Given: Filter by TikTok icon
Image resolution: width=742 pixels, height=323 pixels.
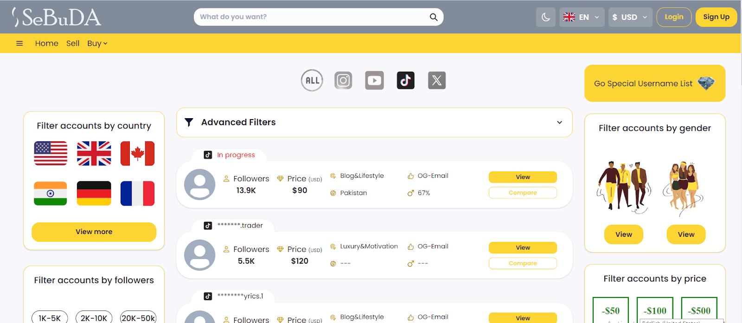Looking at the screenshot, I should point(406,81).
